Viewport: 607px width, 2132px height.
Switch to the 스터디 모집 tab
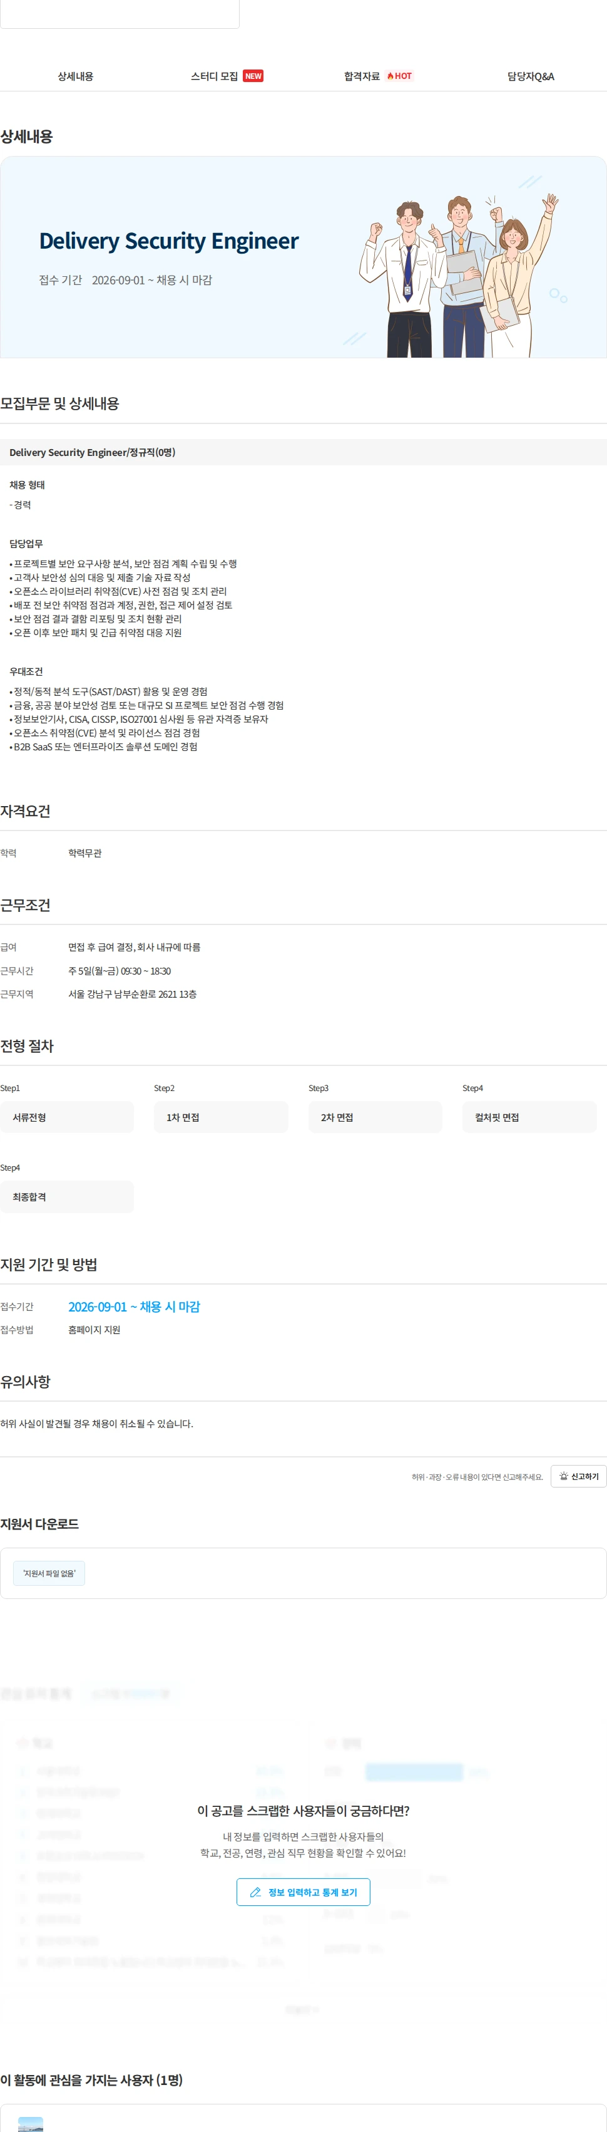227,76
